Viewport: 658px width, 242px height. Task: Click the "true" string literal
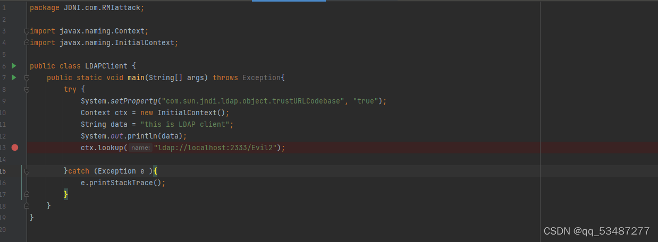tap(366, 101)
